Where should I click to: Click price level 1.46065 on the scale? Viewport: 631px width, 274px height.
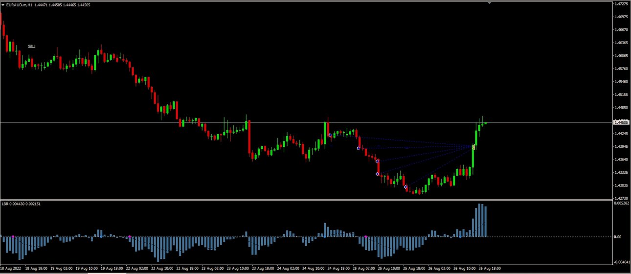tap(622, 56)
